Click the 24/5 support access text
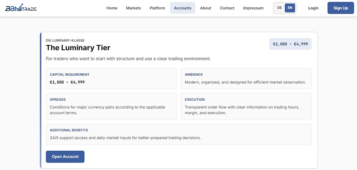This screenshot has height=170, width=357. (125, 138)
